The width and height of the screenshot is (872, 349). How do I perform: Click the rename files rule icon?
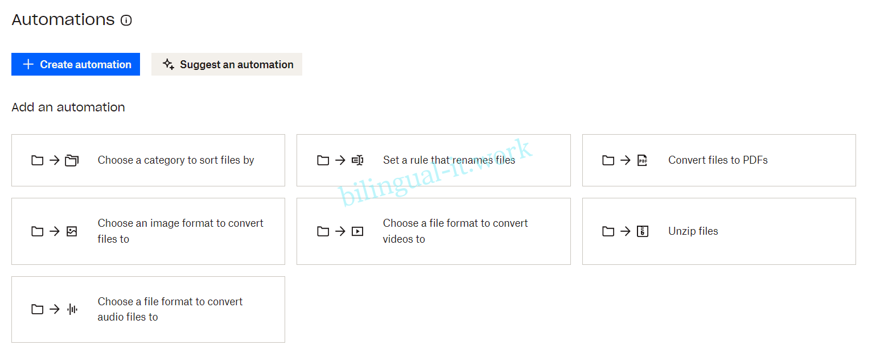point(357,160)
